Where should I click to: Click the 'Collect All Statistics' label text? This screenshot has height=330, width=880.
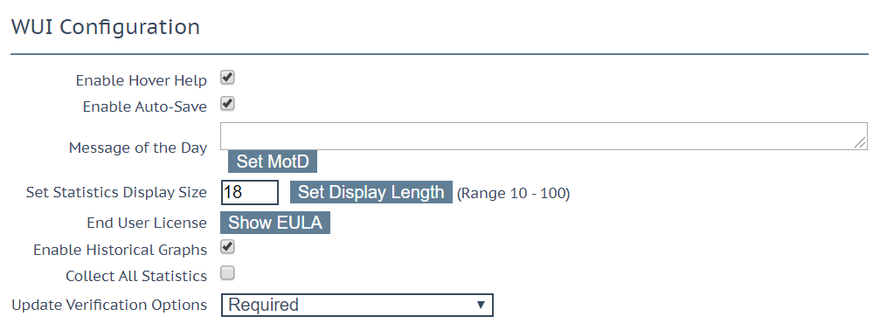point(136,276)
